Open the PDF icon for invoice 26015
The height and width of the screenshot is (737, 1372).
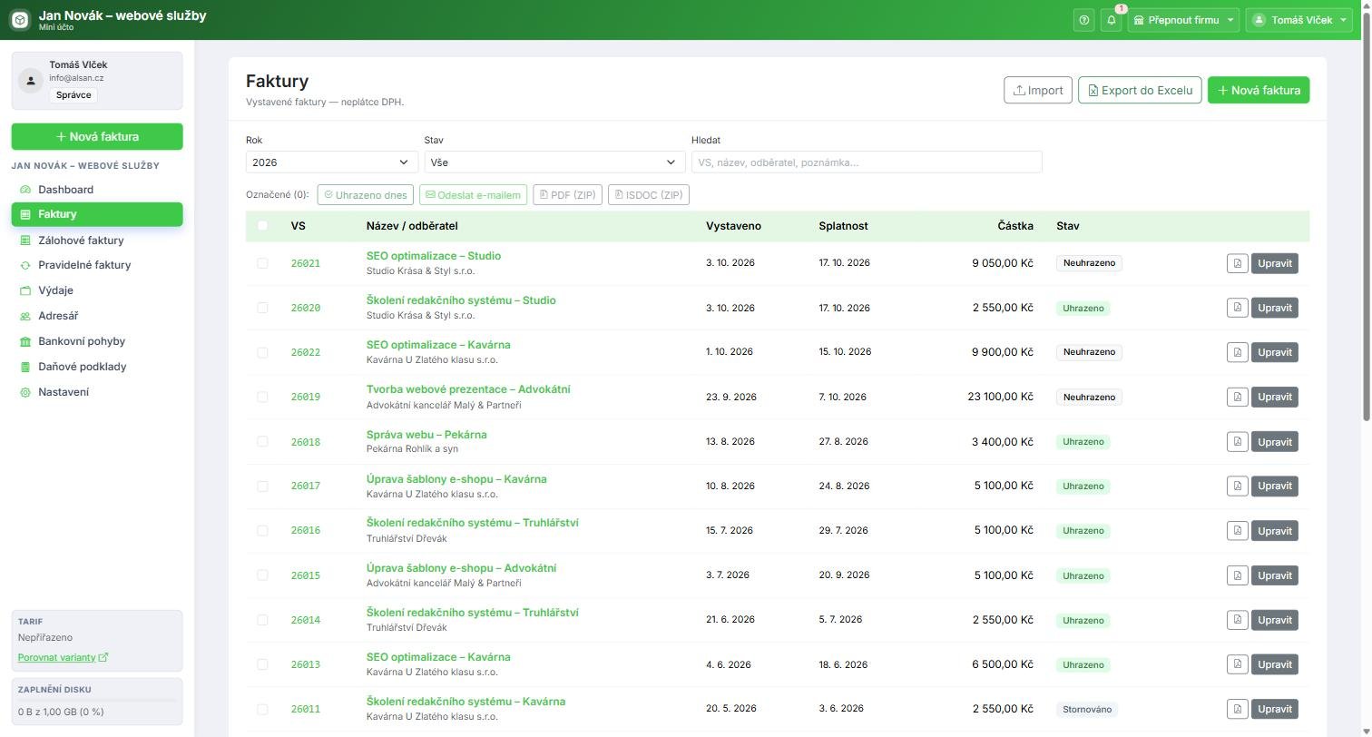pyautogui.click(x=1237, y=575)
